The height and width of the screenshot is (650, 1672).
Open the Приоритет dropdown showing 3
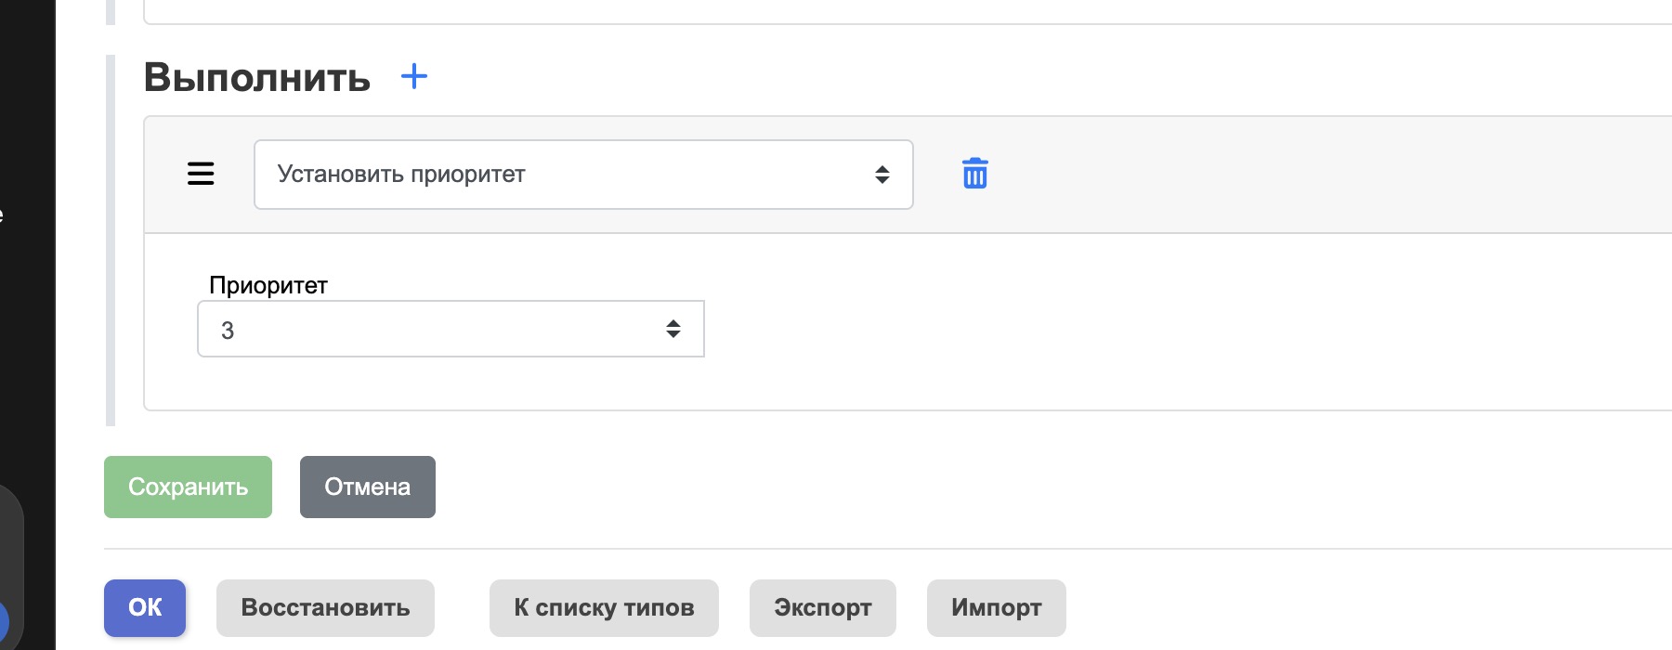point(451,329)
